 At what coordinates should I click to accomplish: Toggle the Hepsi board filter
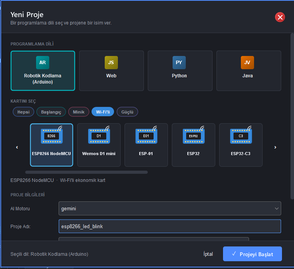tap(23, 112)
